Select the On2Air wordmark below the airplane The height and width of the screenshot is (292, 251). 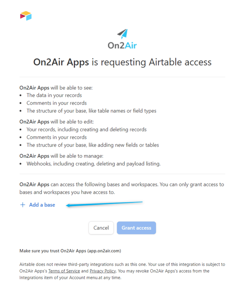point(122,45)
